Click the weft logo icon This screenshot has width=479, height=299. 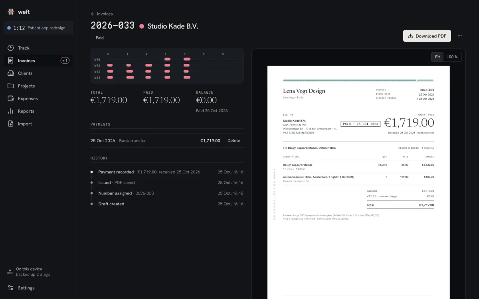(x=11, y=12)
